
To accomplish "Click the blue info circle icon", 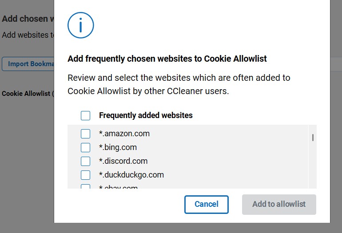I will pyautogui.click(x=81, y=25).
